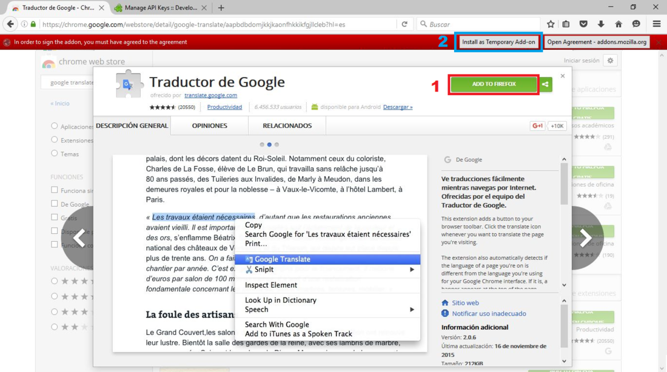
Task: Open the translate.google.com link
Action: click(210, 95)
